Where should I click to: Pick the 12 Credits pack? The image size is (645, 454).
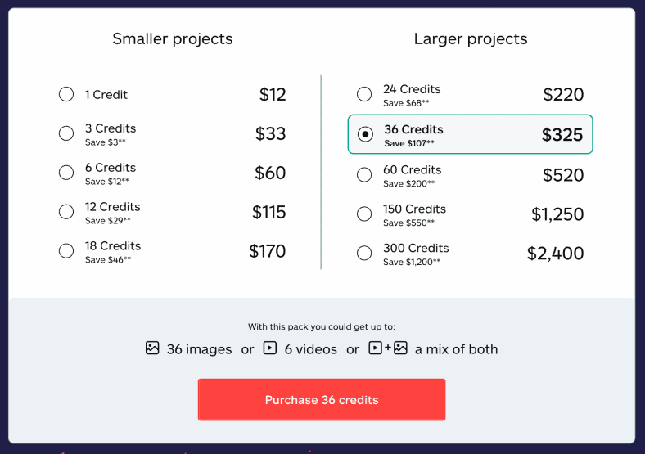pos(66,212)
